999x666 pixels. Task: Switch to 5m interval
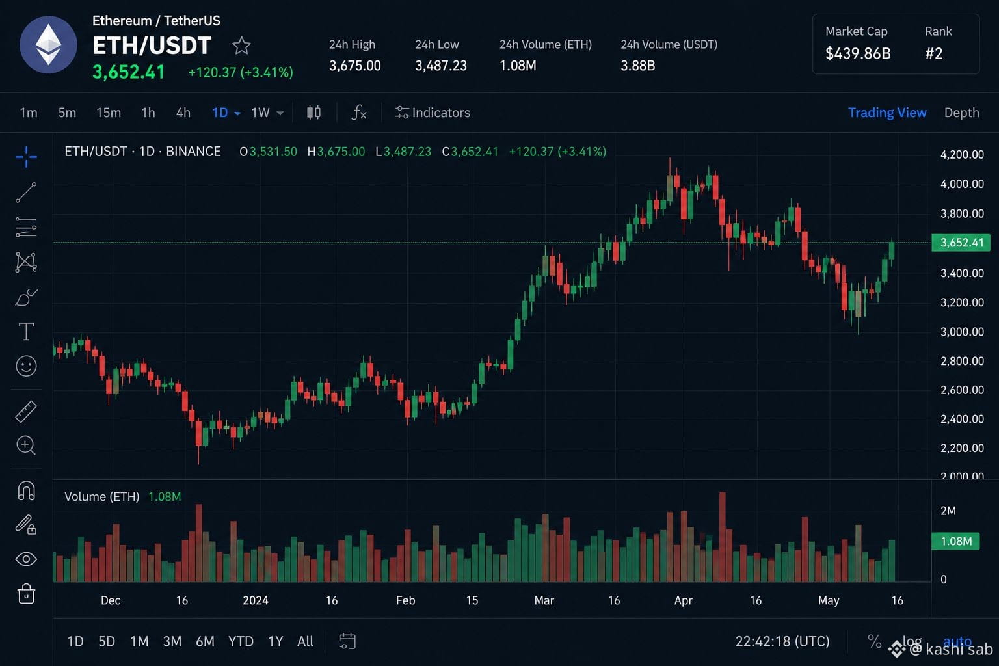[67, 113]
